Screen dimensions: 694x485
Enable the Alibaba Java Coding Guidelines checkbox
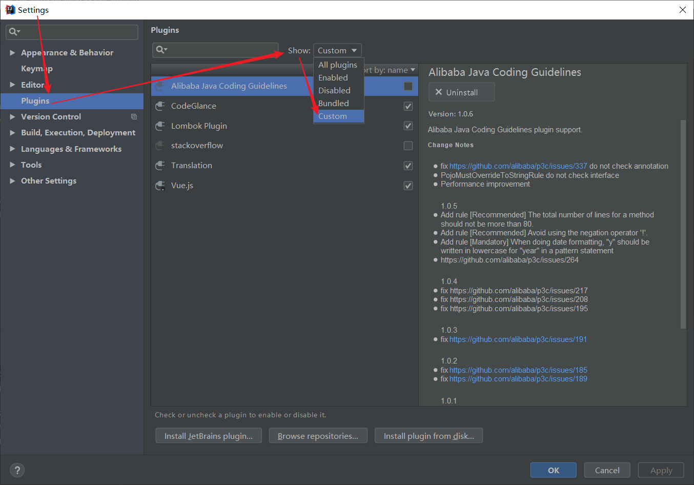(408, 86)
